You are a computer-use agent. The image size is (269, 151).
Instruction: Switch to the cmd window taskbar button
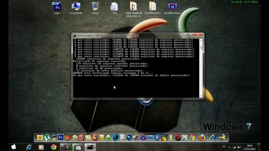90,147
